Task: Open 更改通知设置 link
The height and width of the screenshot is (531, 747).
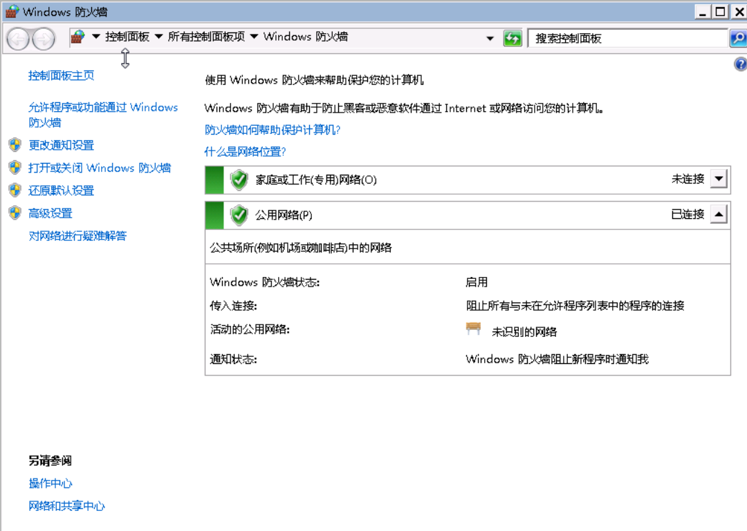Action: 61,145
